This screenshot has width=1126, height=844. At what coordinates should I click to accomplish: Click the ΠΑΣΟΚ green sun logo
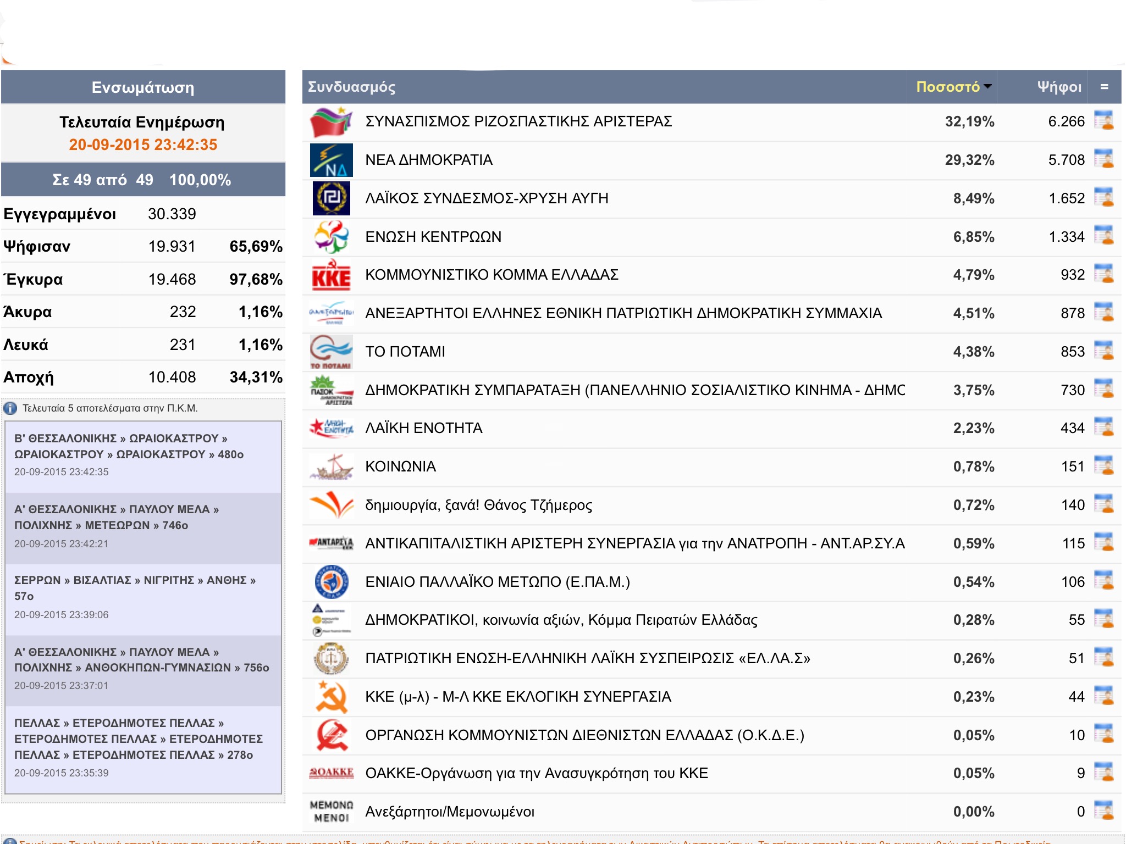point(331,390)
